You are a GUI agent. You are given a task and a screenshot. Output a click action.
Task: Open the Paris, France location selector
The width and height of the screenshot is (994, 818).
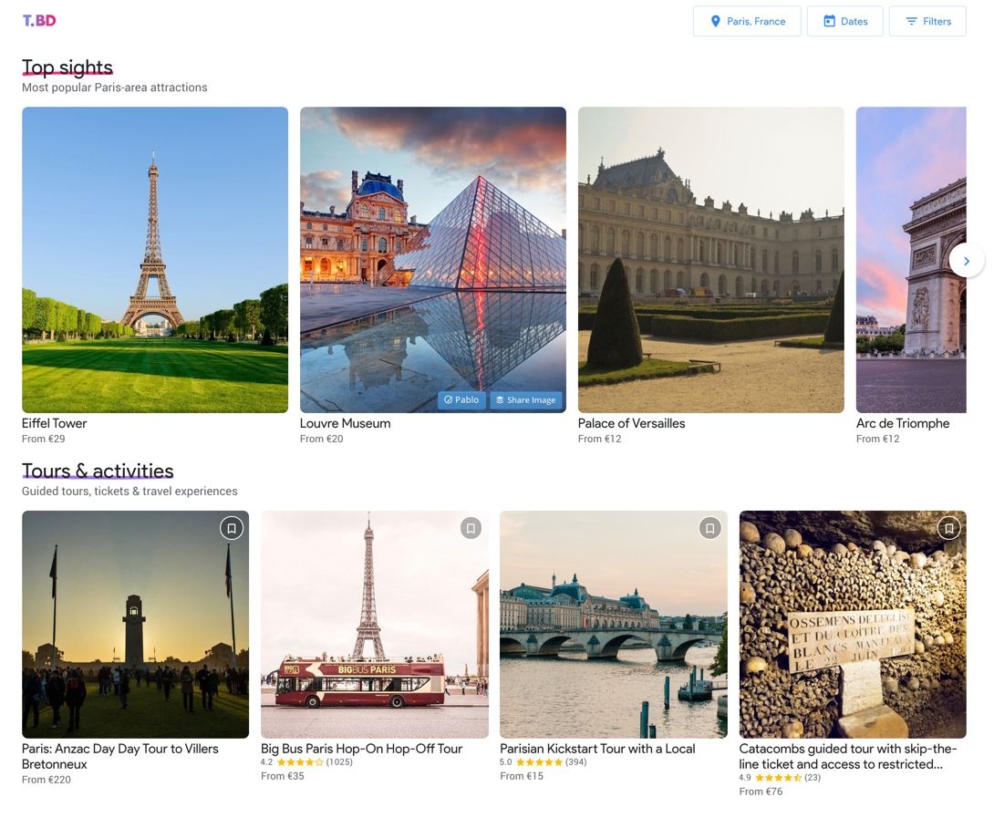pos(747,21)
